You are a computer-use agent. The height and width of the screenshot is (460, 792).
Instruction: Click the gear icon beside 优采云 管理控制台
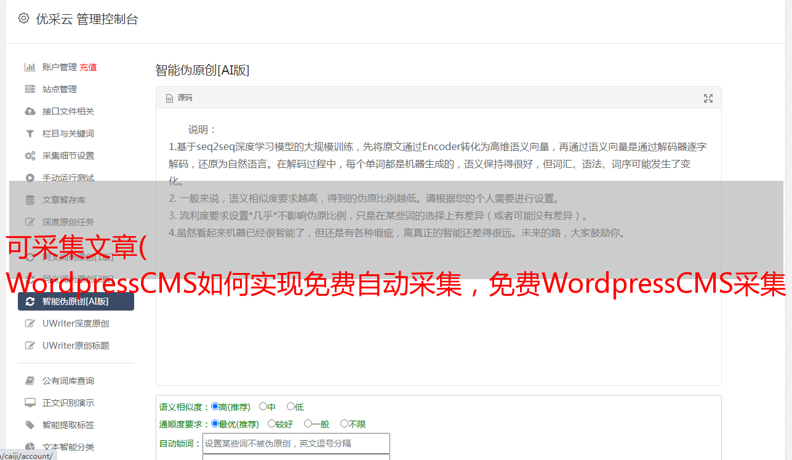pos(23,18)
